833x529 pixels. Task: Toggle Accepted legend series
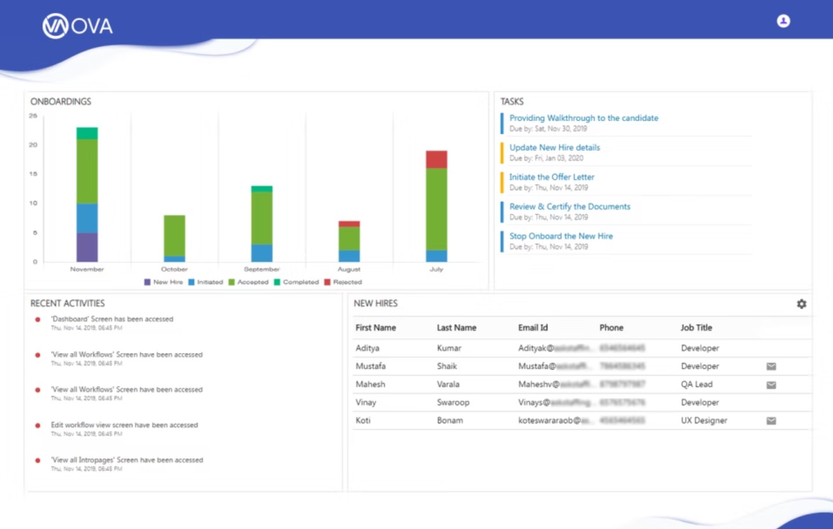click(248, 282)
